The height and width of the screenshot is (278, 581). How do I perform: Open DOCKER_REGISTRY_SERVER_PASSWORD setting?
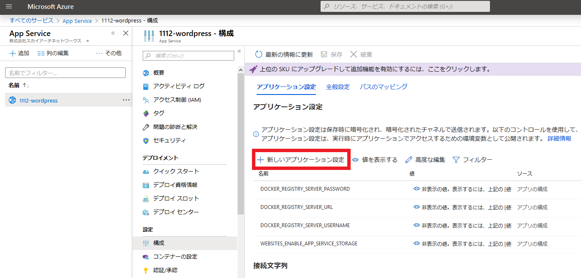point(305,189)
